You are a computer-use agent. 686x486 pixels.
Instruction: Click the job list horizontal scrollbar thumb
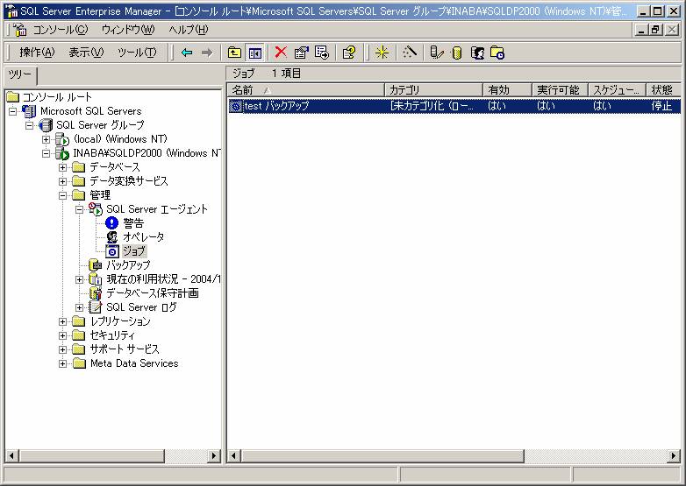[382, 456]
